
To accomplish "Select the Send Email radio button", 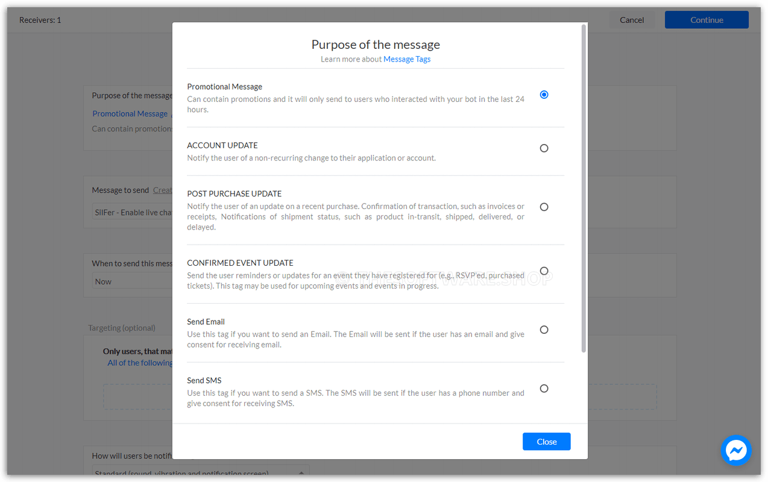I will tap(544, 330).
